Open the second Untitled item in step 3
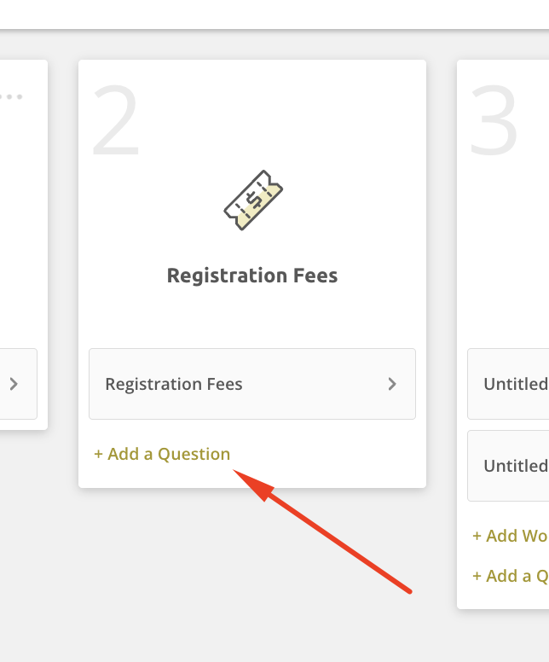Image resolution: width=549 pixels, height=662 pixels. (508, 466)
